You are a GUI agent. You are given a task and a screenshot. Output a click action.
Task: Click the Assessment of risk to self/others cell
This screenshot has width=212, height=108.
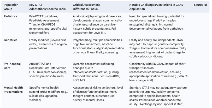(x=98, y=94)
